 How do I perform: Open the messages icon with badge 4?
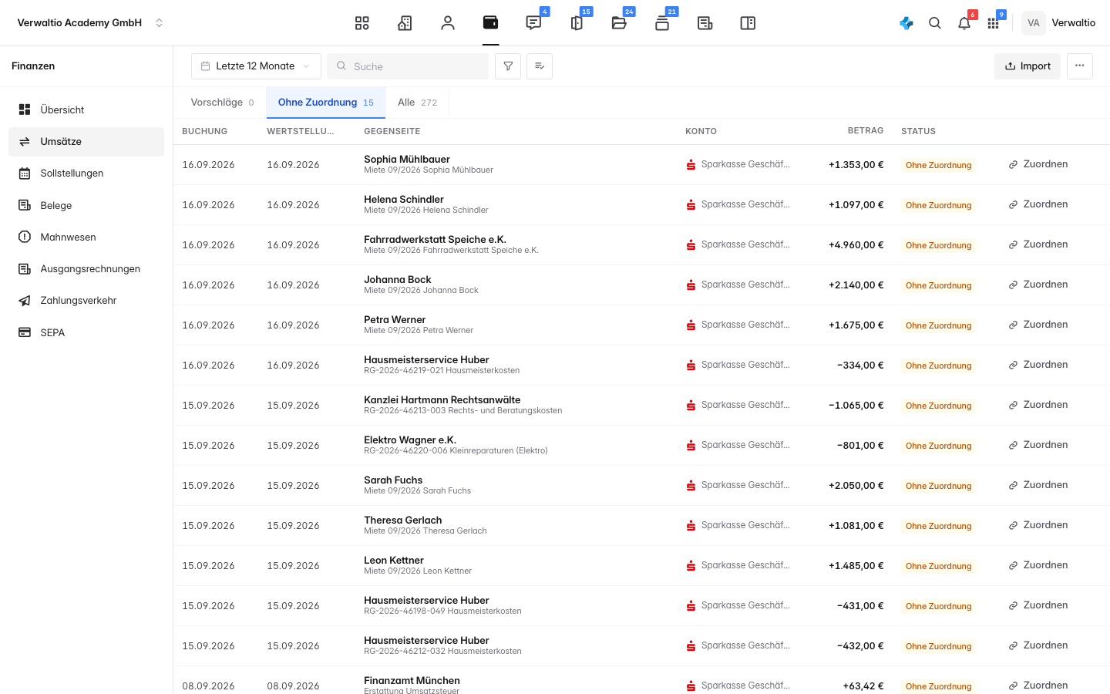click(x=533, y=23)
